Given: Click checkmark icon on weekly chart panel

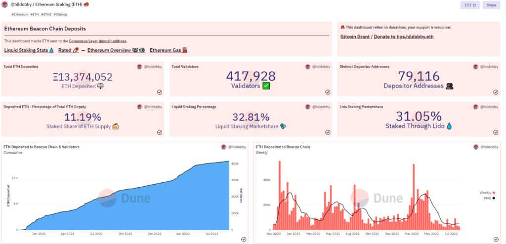Looking at the screenshot, I should tap(496, 239).
